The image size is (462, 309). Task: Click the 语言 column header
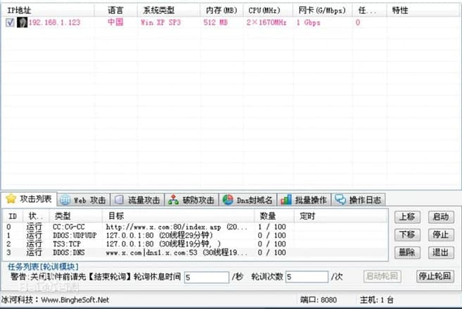click(x=115, y=11)
